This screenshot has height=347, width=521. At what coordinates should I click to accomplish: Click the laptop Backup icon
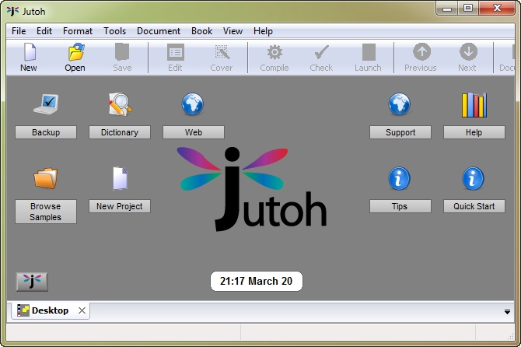[46, 104]
